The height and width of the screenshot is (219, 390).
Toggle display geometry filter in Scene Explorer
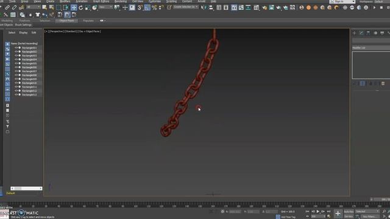coord(7,44)
